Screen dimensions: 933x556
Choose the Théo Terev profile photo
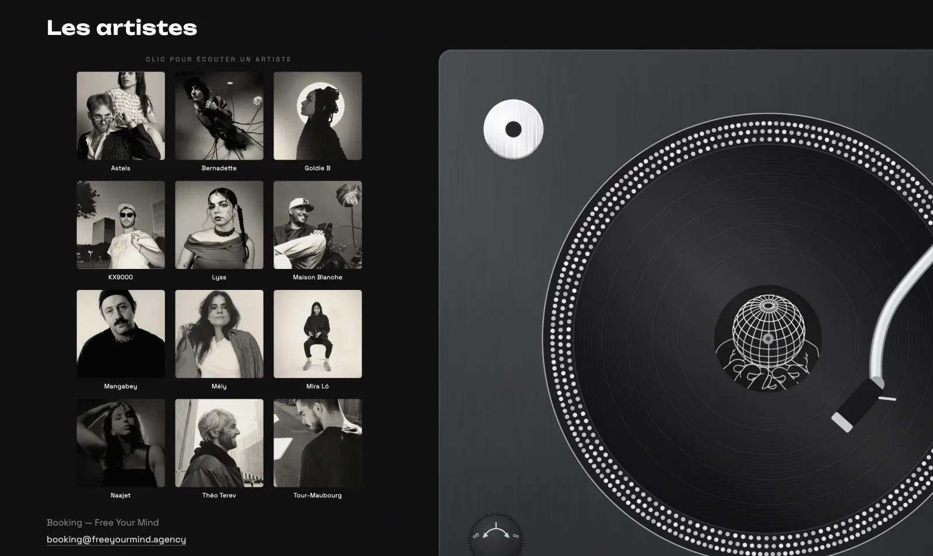tap(219, 443)
